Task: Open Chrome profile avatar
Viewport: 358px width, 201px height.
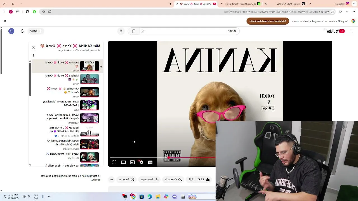Action: (11, 12)
